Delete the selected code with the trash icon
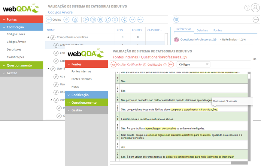Image resolution: width=261 pixels, height=166 pixels. 115,19
